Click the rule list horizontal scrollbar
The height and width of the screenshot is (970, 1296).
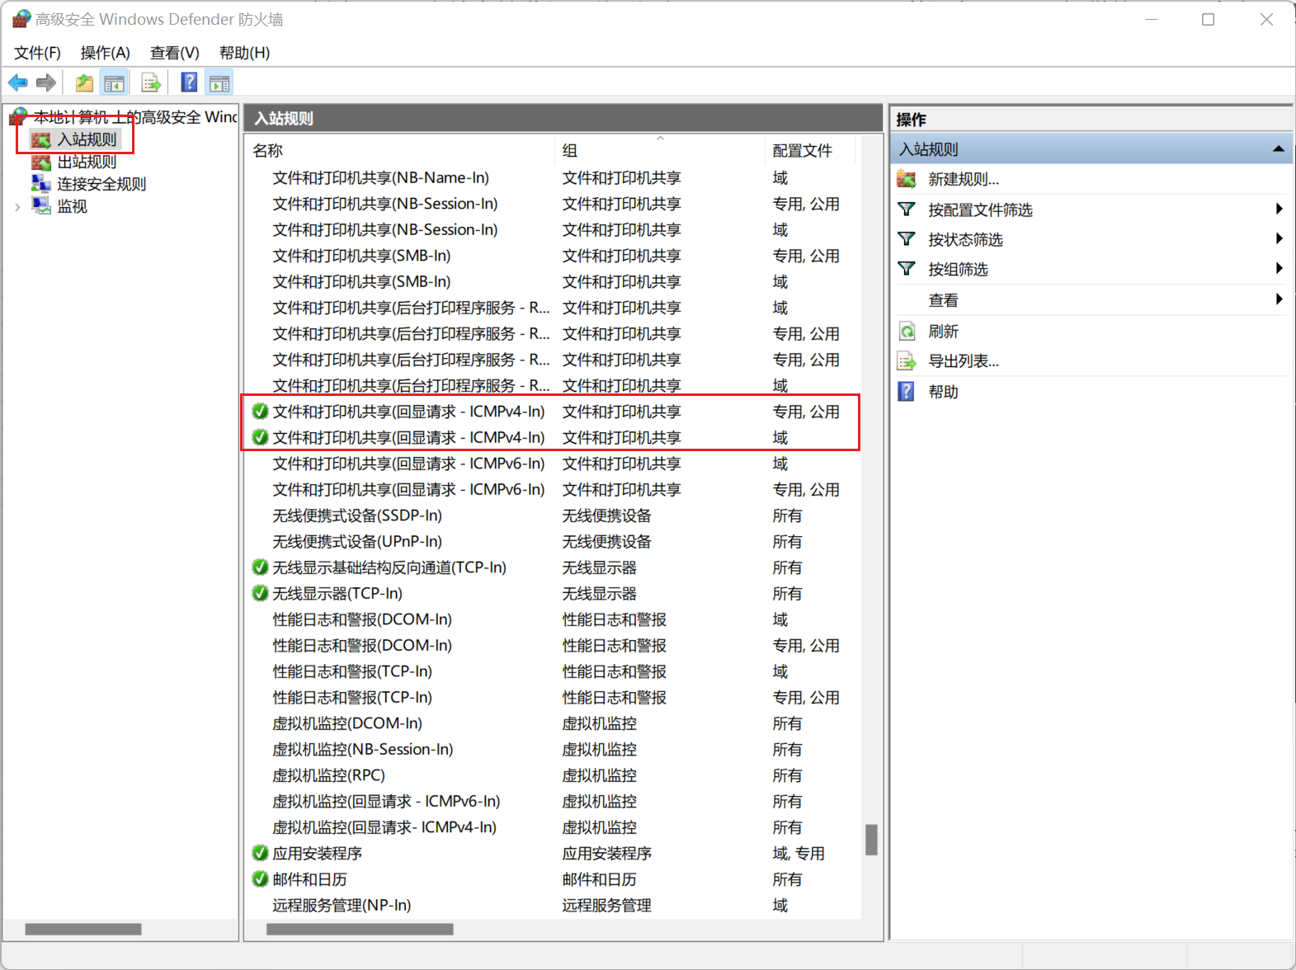tap(360, 929)
